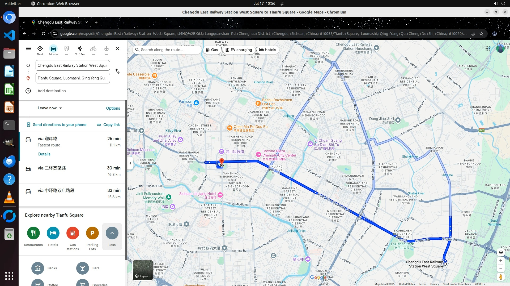Toggle the EV charging filter chip
This screenshot has width=510, height=286.
(x=239, y=50)
